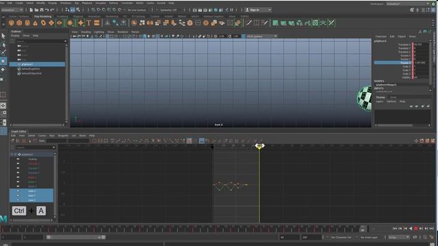This screenshot has height=246, width=438.
Task: Click the SVG import shelf icon
Action: [96, 23]
